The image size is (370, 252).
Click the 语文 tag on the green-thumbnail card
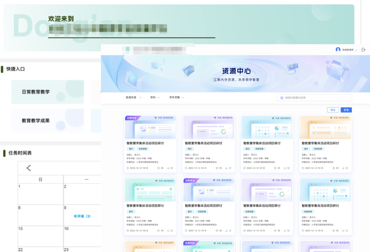coord(131,212)
